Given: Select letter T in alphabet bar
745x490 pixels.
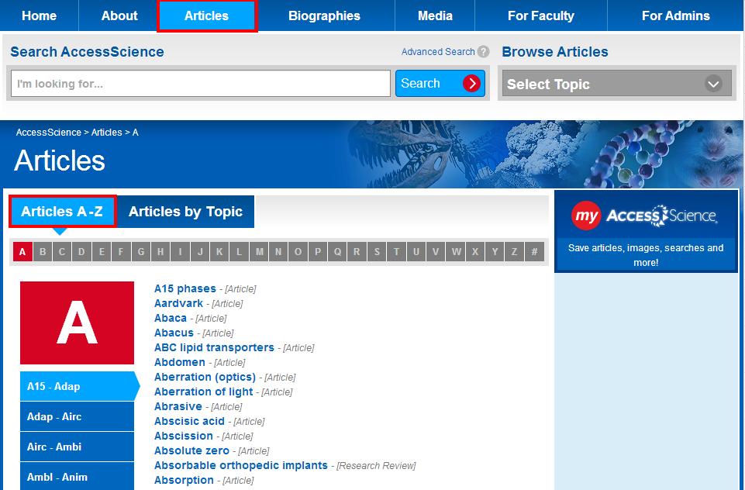Looking at the screenshot, I should 396,251.
